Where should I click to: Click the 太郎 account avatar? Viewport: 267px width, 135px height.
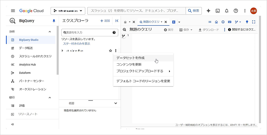click(x=254, y=11)
